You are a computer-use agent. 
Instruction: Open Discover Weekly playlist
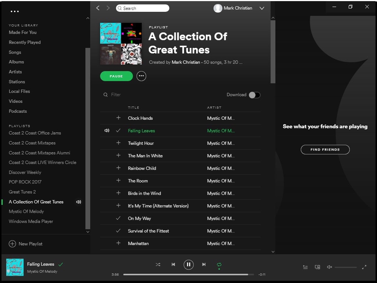click(x=25, y=172)
